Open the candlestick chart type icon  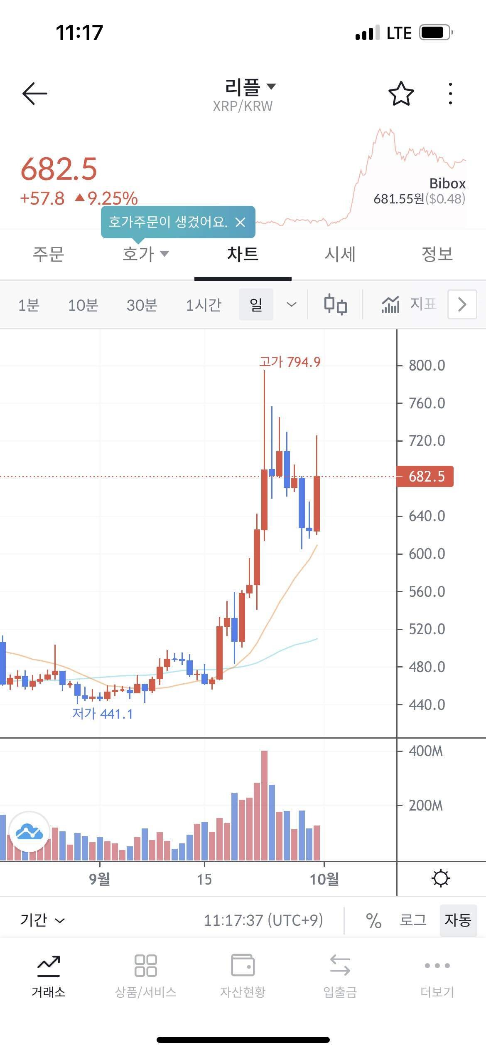(x=335, y=305)
